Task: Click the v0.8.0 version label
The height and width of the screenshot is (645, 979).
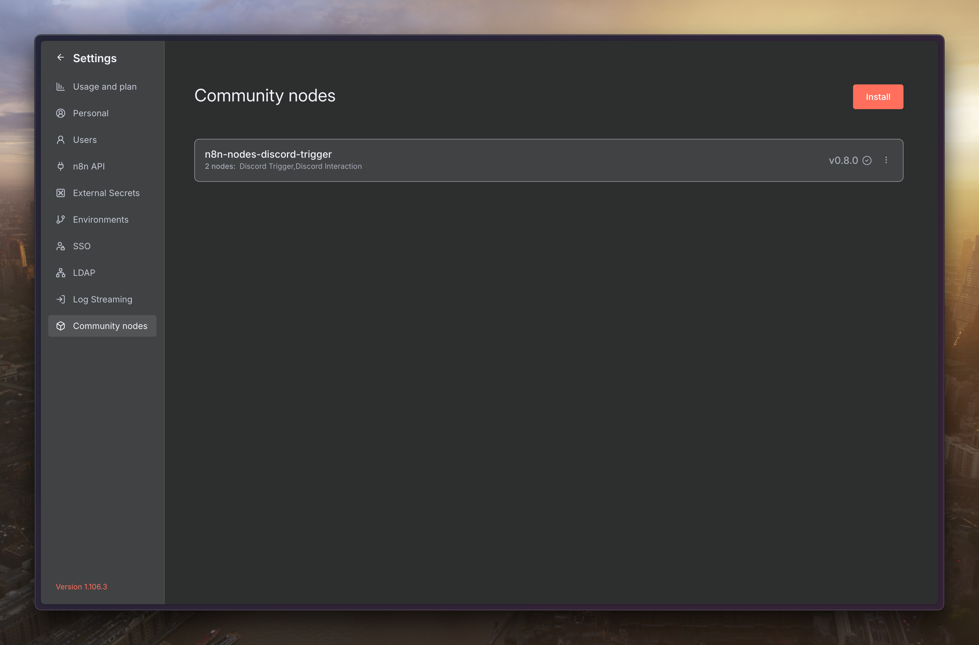Action: 843,160
